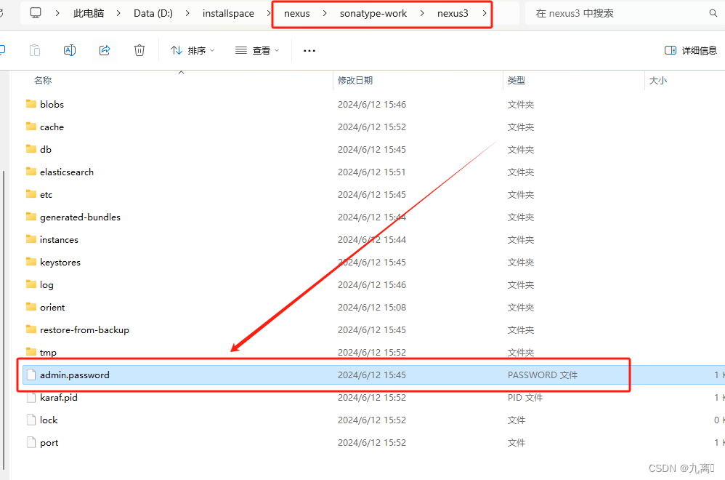Click the nexus3 breadcrumb

[x=453, y=13]
